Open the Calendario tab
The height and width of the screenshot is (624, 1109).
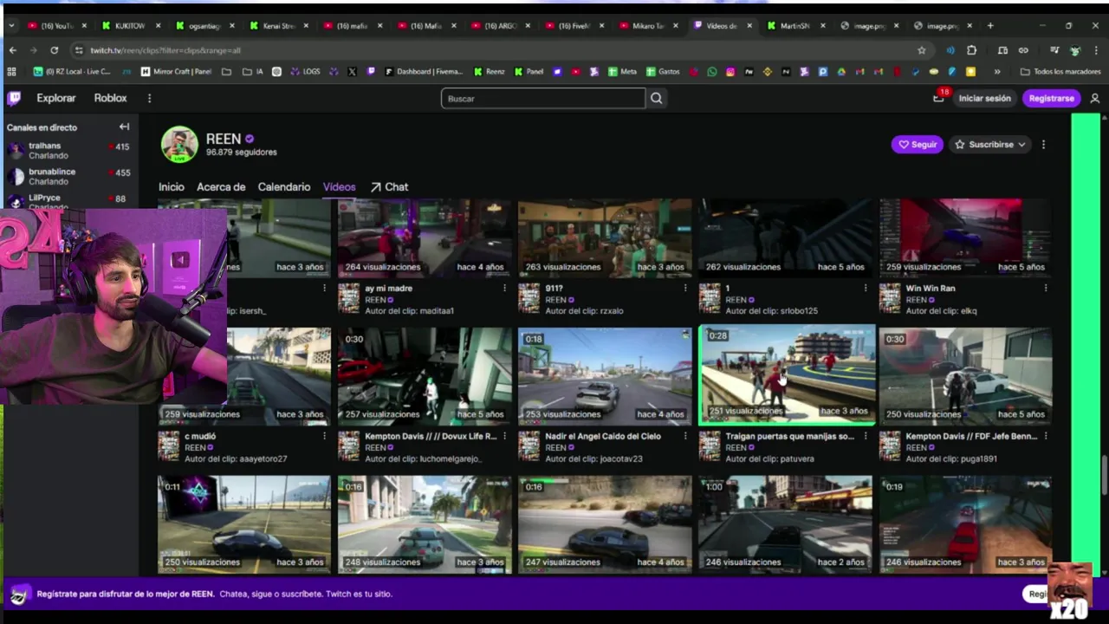click(x=284, y=187)
